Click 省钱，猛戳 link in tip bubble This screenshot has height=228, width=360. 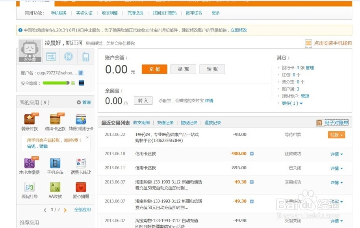tap(37, 146)
